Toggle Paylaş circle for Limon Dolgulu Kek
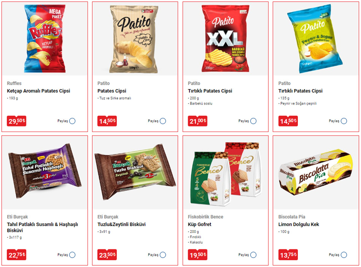 [344, 255]
